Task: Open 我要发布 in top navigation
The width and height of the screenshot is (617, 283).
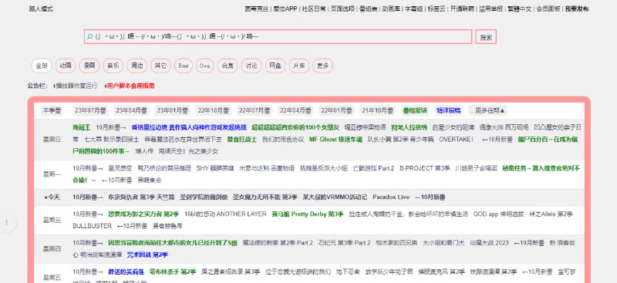Action: [x=577, y=8]
